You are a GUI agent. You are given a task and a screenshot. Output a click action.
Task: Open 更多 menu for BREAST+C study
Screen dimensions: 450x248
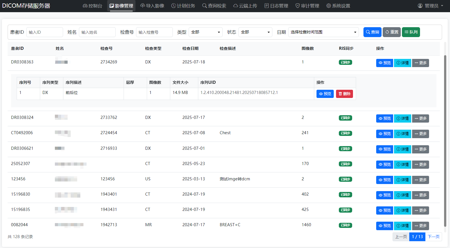420,226
